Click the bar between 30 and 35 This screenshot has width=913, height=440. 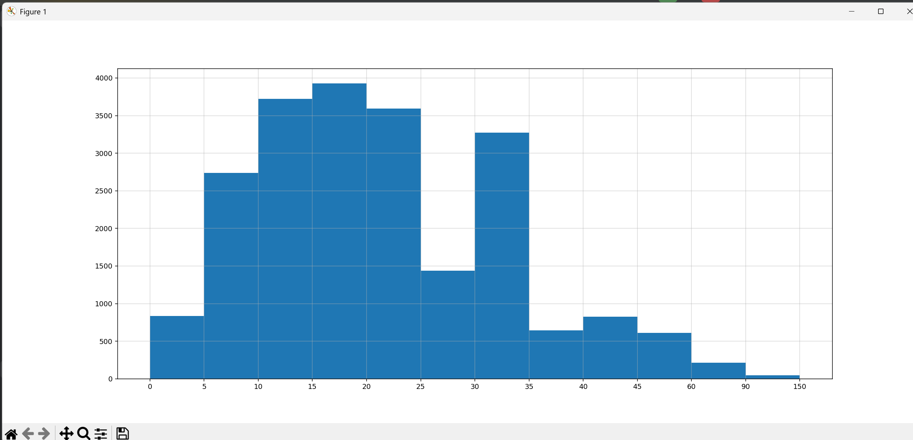[502, 255]
